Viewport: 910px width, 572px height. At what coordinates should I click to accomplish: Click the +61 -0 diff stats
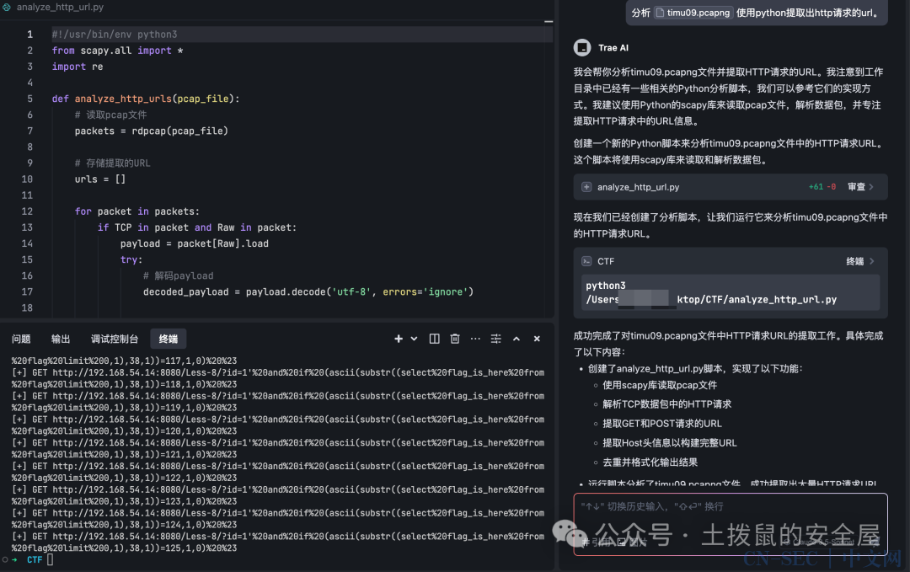pos(822,187)
